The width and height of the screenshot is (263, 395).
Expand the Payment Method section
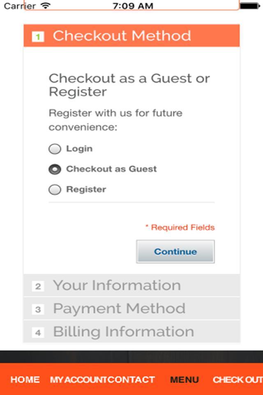click(x=131, y=309)
